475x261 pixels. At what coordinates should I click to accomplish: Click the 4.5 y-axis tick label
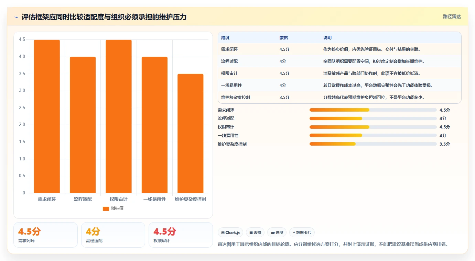click(x=22, y=40)
